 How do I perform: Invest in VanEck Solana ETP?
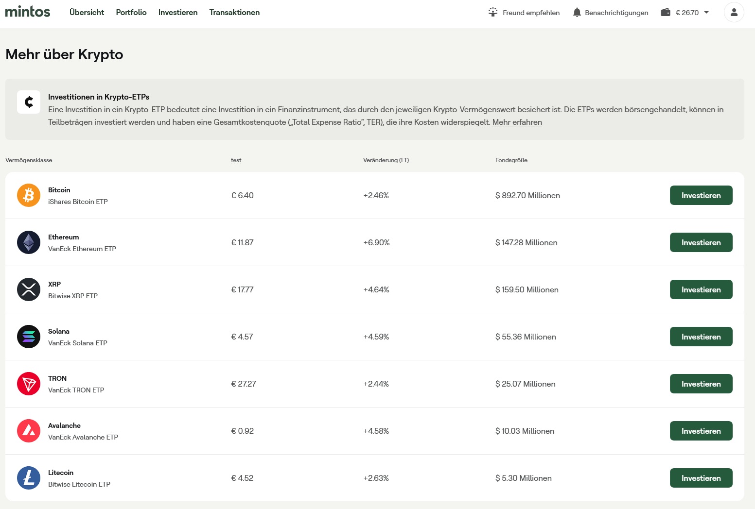coord(701,337)
